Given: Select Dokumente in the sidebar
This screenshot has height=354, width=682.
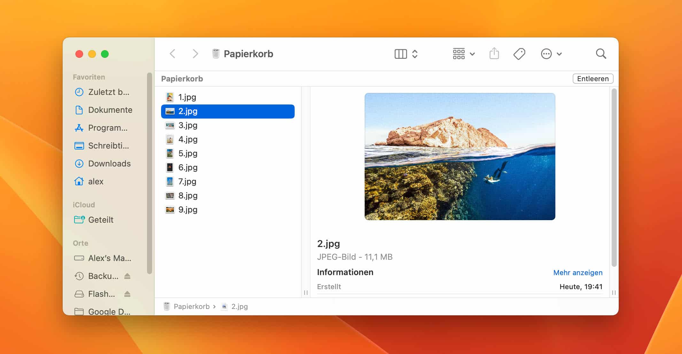Looking at the screenshot, I should pyautogui.click(x=110, y=110).
